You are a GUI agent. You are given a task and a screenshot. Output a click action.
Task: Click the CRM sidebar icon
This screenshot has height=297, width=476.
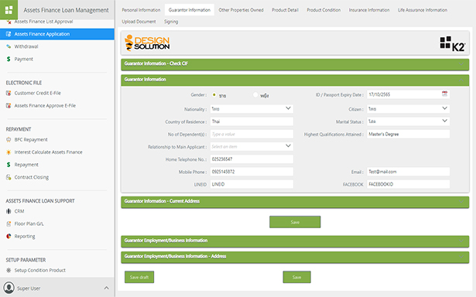[x=9, y=211]
